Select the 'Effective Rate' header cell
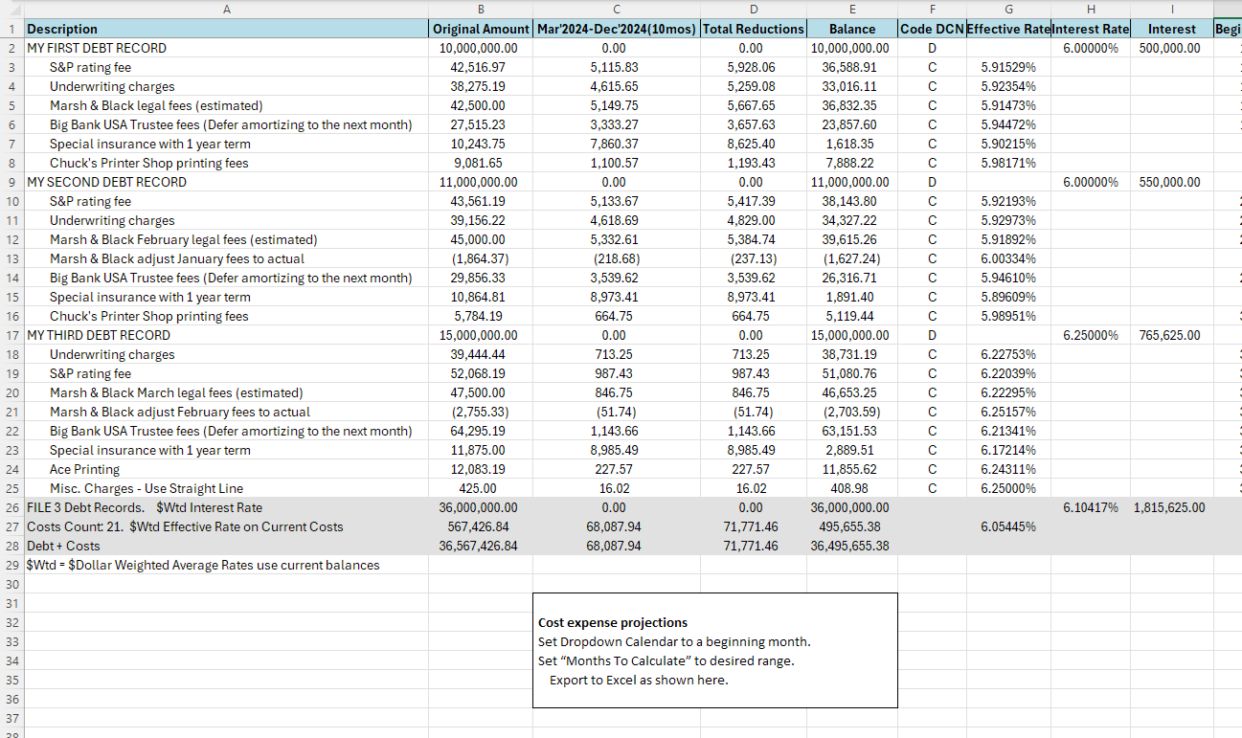Image resolution: width=1242 pixels, height=738 pixels. 1008,29
